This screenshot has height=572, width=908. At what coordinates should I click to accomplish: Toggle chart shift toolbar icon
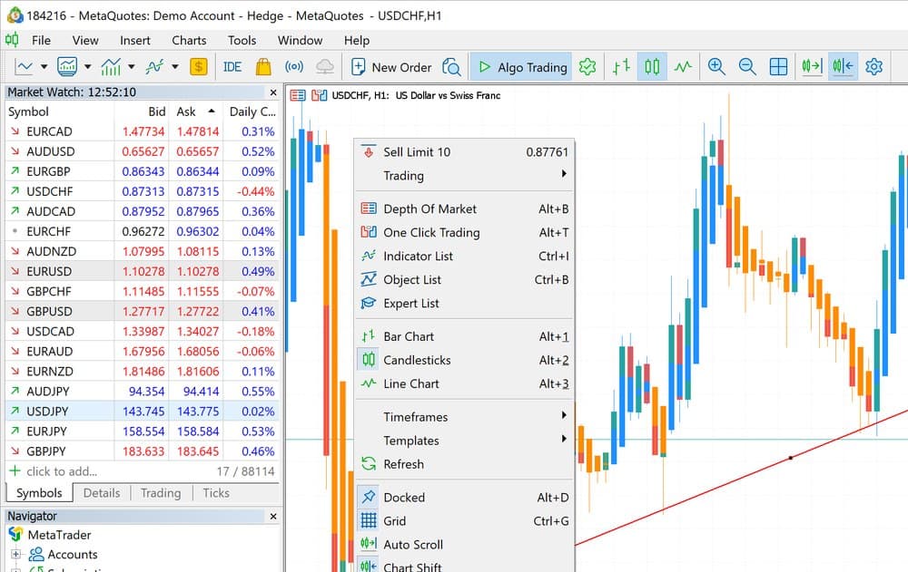(x=844, y=67)
